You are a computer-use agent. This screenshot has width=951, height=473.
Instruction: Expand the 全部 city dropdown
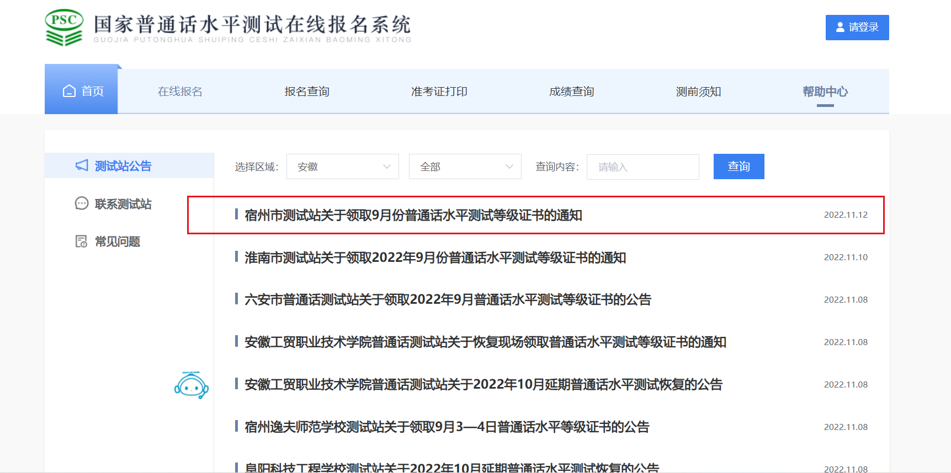[x=465, y=166]
